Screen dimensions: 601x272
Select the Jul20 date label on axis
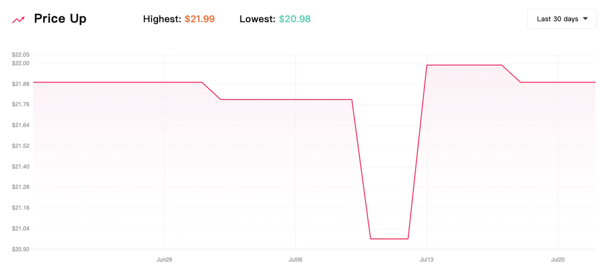558,260
